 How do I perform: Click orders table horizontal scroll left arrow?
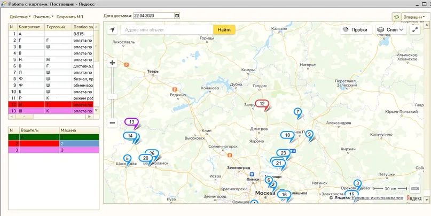point(11,117)
